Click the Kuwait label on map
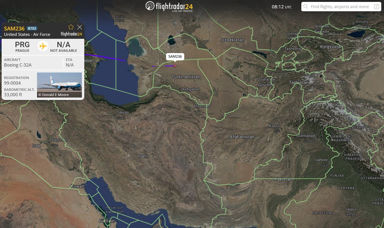 (x=78, y=186)
